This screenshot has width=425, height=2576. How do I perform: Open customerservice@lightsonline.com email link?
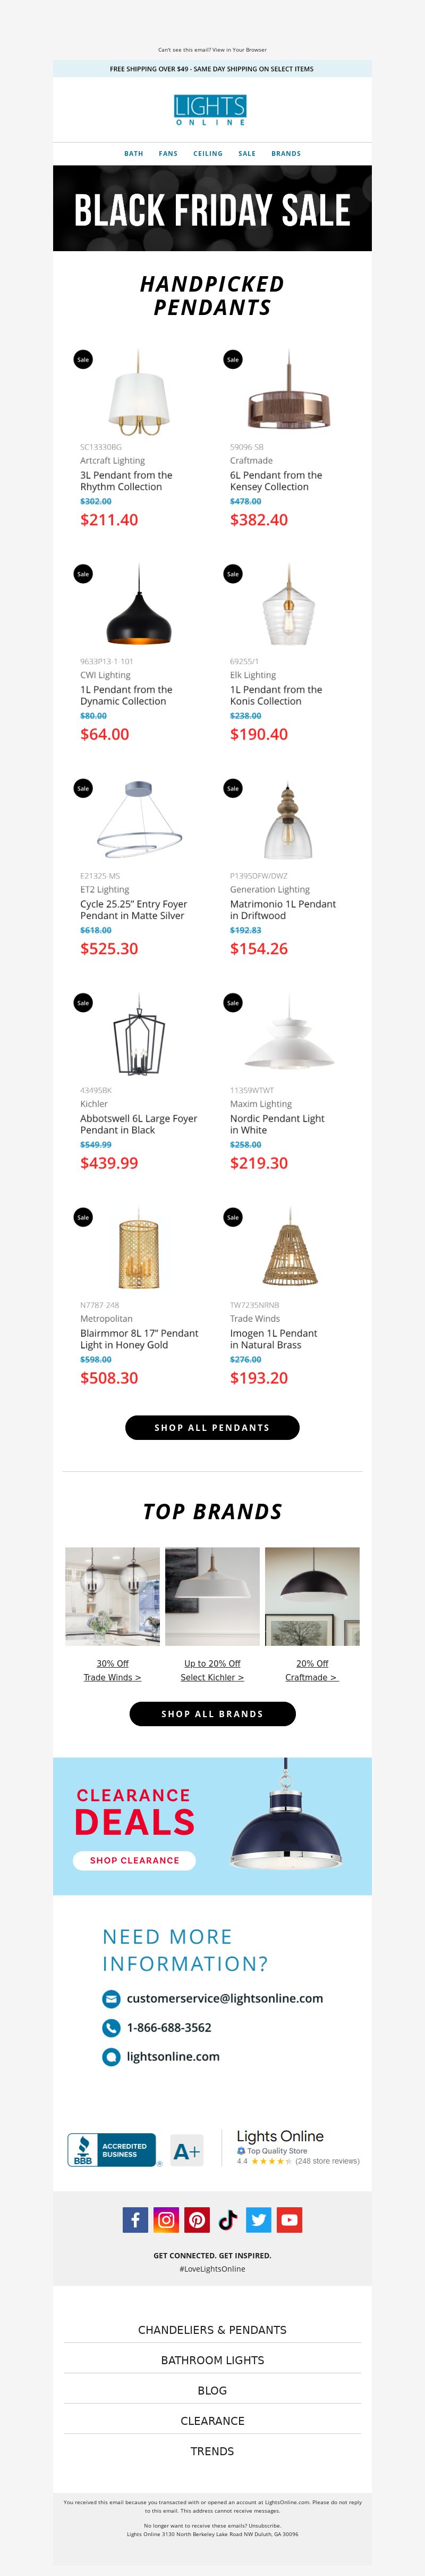225,1998
